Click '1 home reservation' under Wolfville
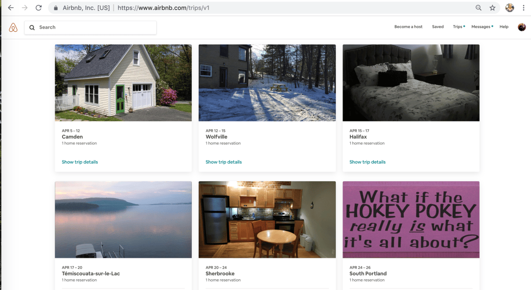Viewport: 531px width, 290px height. 223,144
